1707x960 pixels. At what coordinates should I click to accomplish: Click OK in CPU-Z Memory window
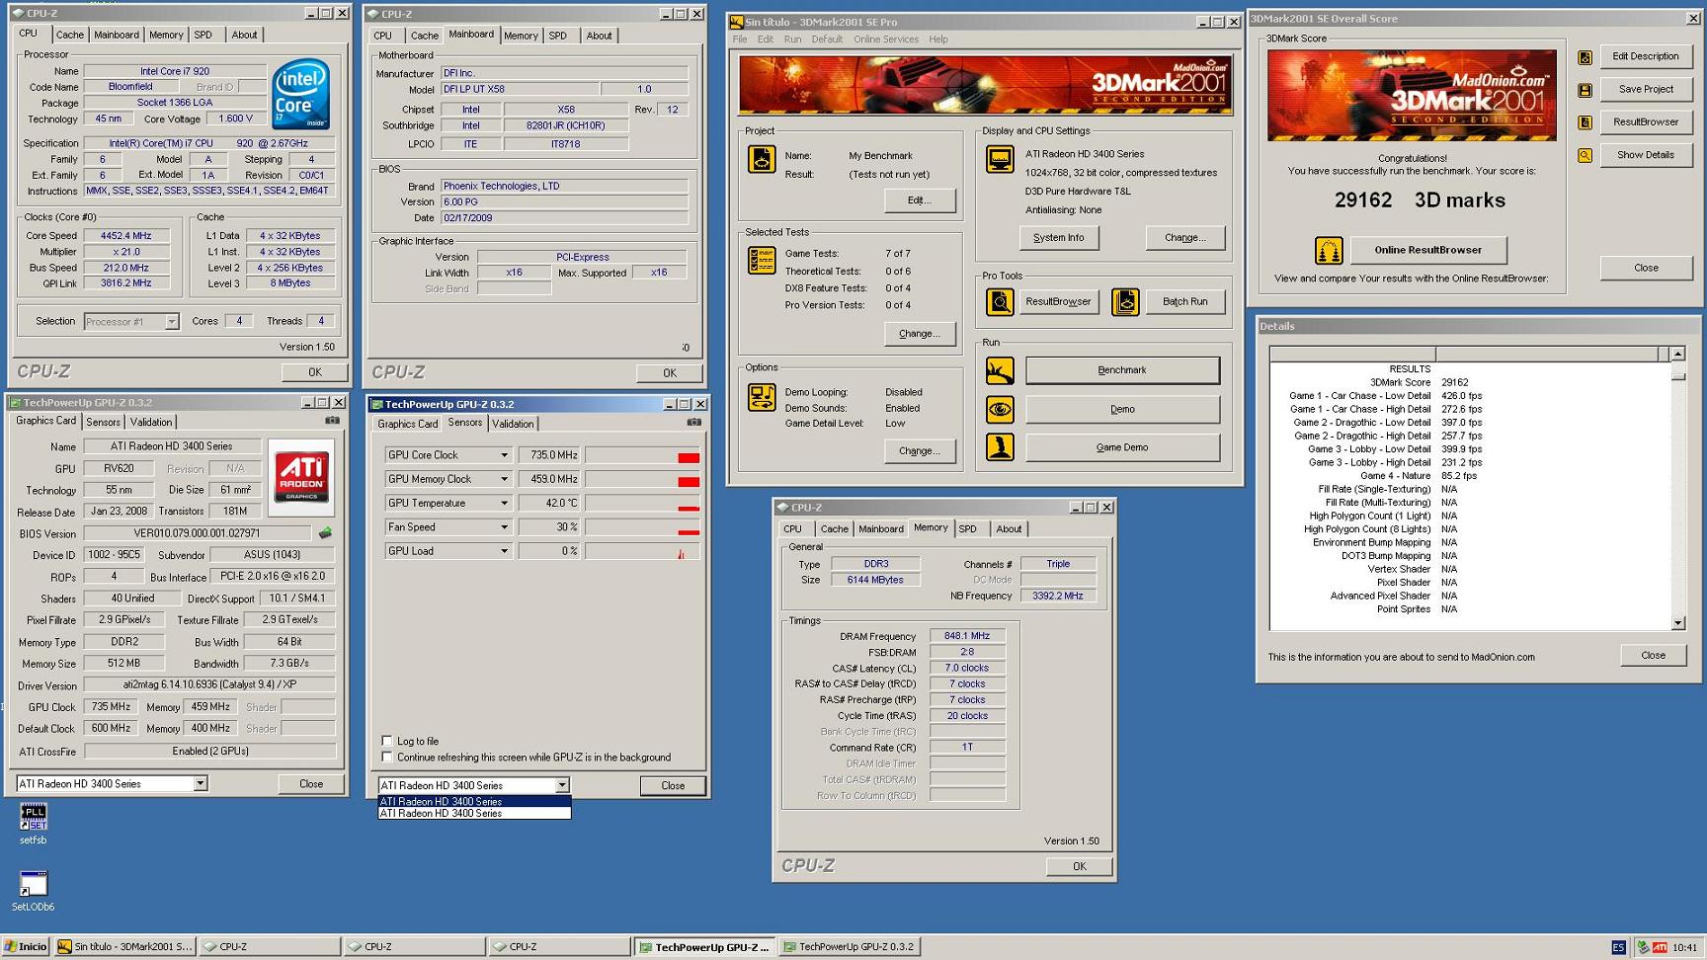1079,867
